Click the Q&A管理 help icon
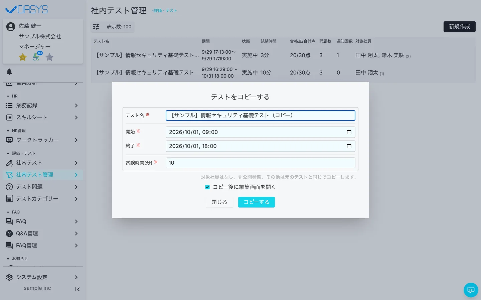 [9, 233]
